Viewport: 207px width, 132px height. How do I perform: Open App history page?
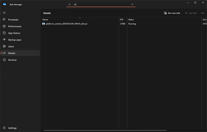coord(20,33)
